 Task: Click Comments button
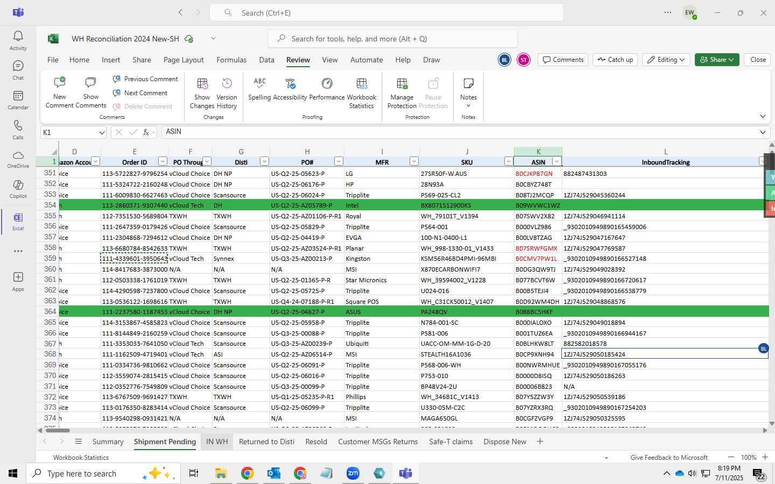point(563,60)
